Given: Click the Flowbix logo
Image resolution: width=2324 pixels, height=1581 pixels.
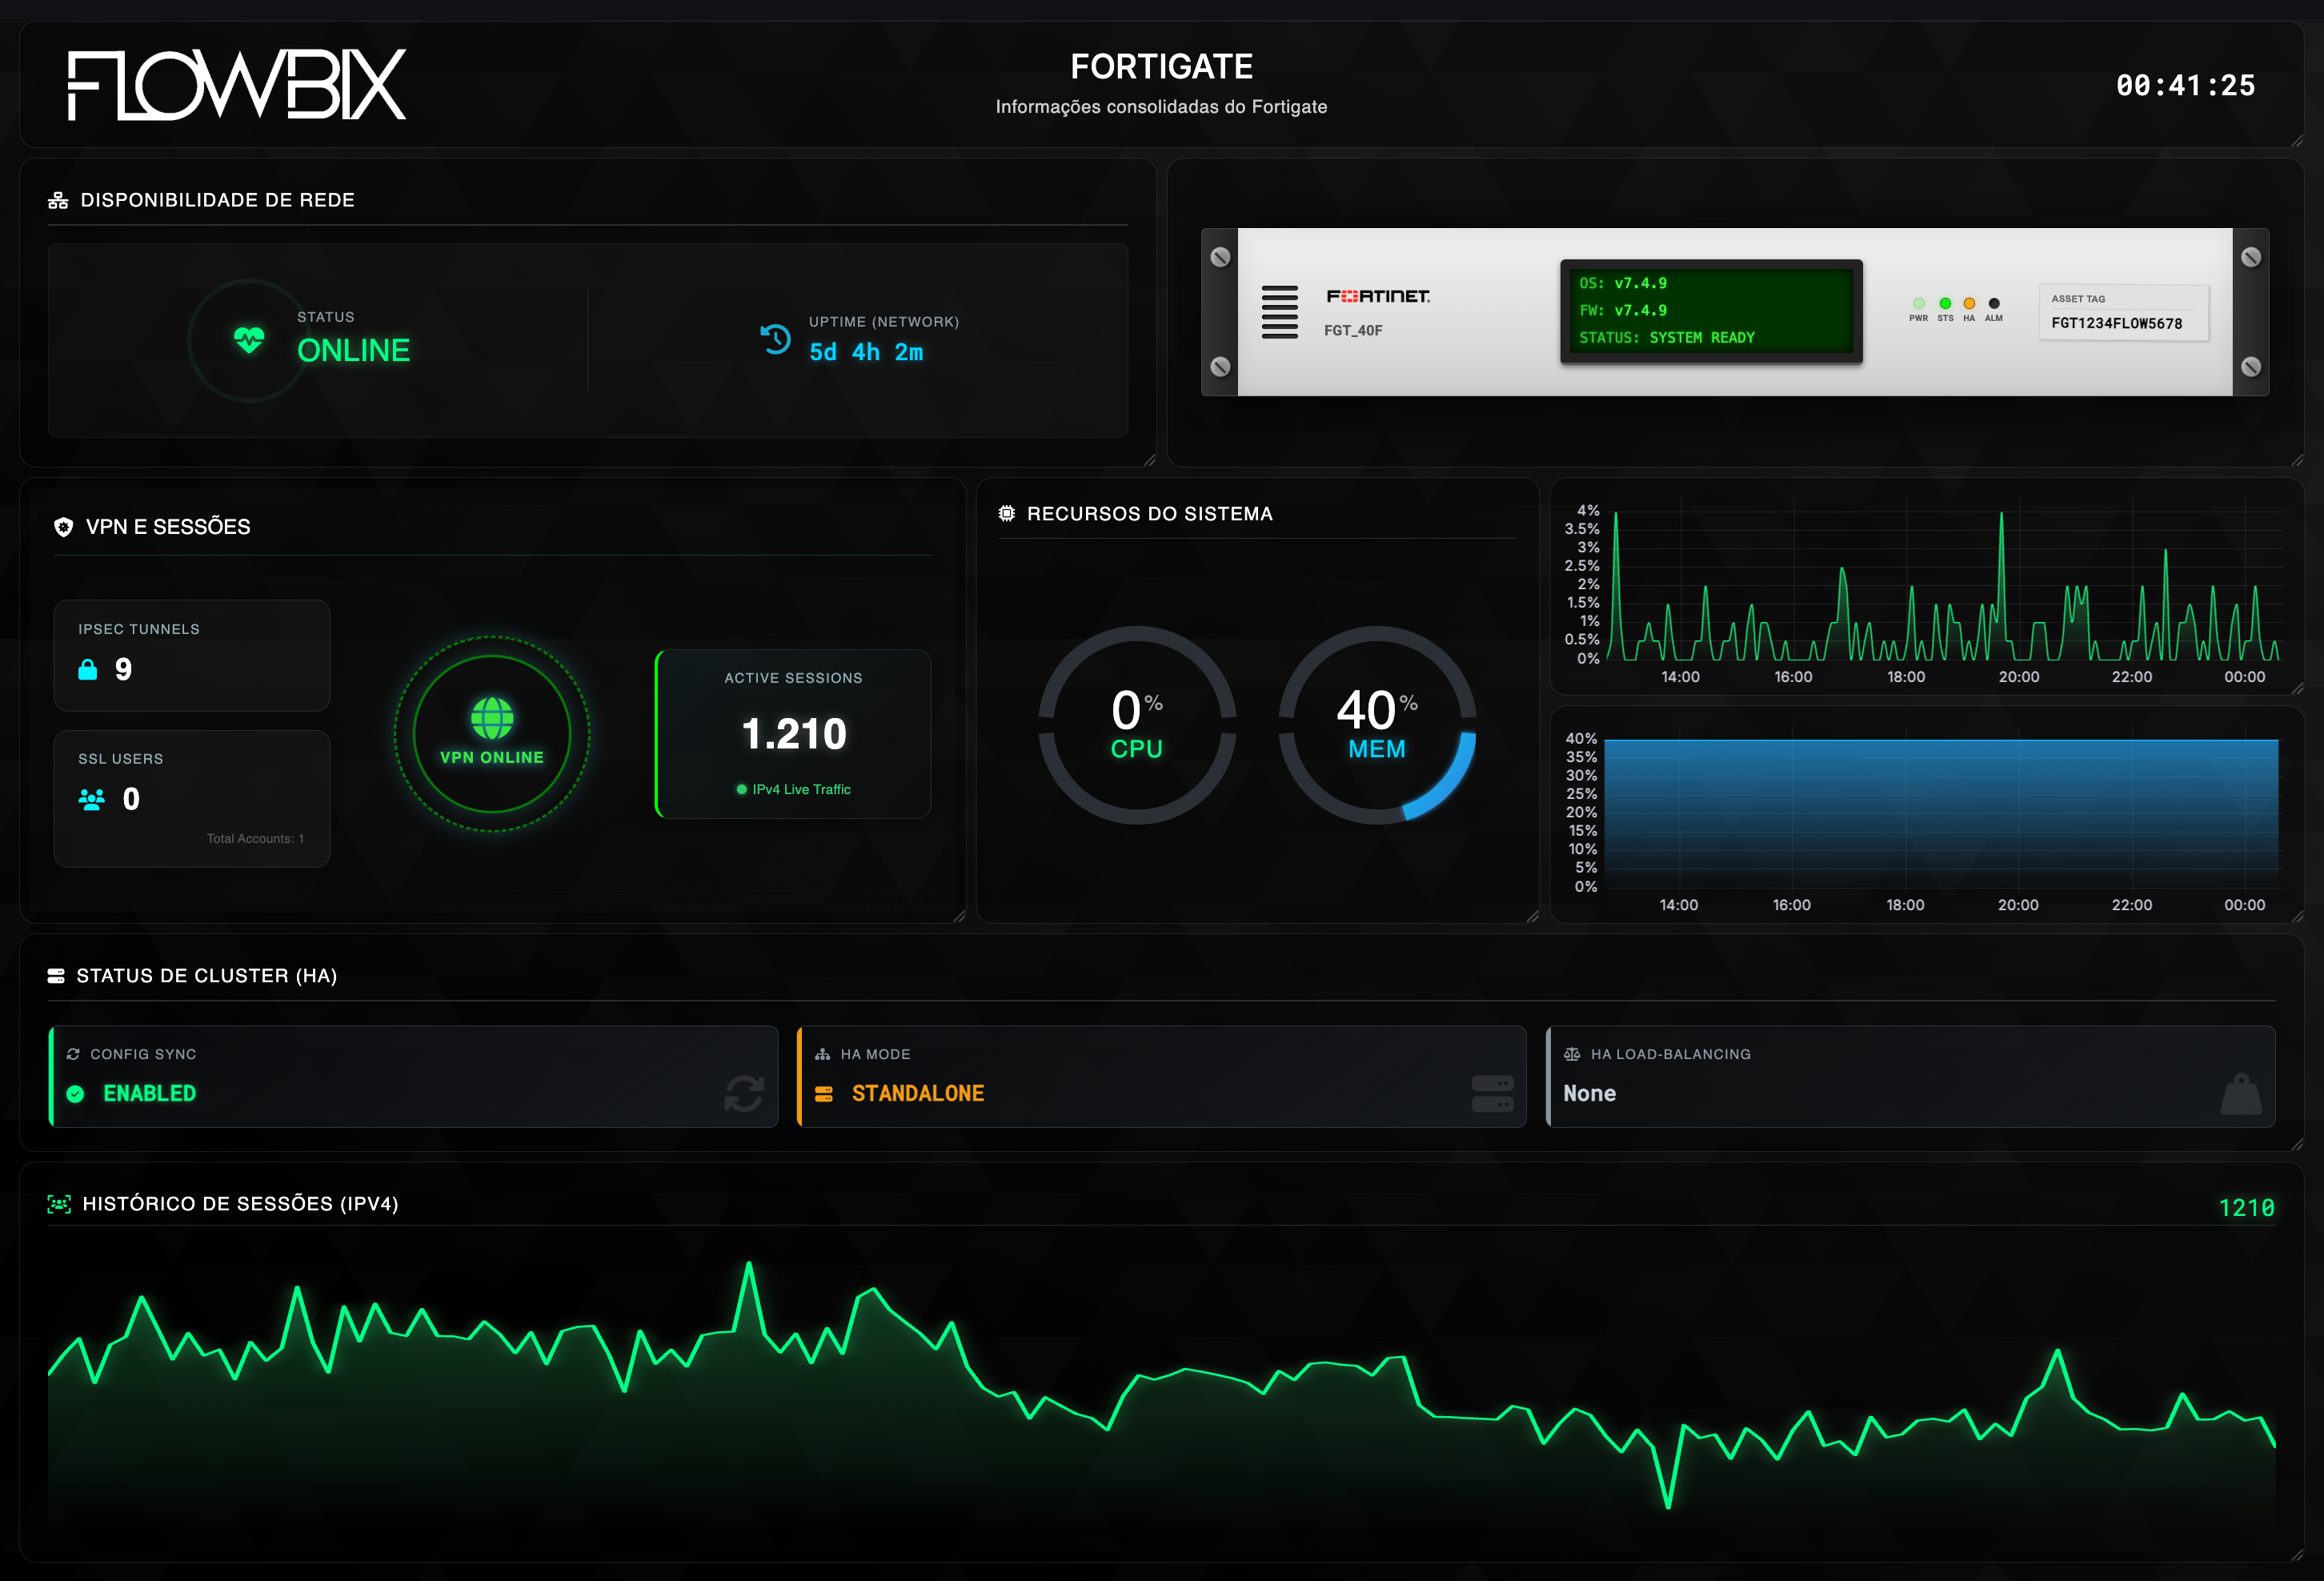Looking at the screenshot, I should [x=236, y=85].
